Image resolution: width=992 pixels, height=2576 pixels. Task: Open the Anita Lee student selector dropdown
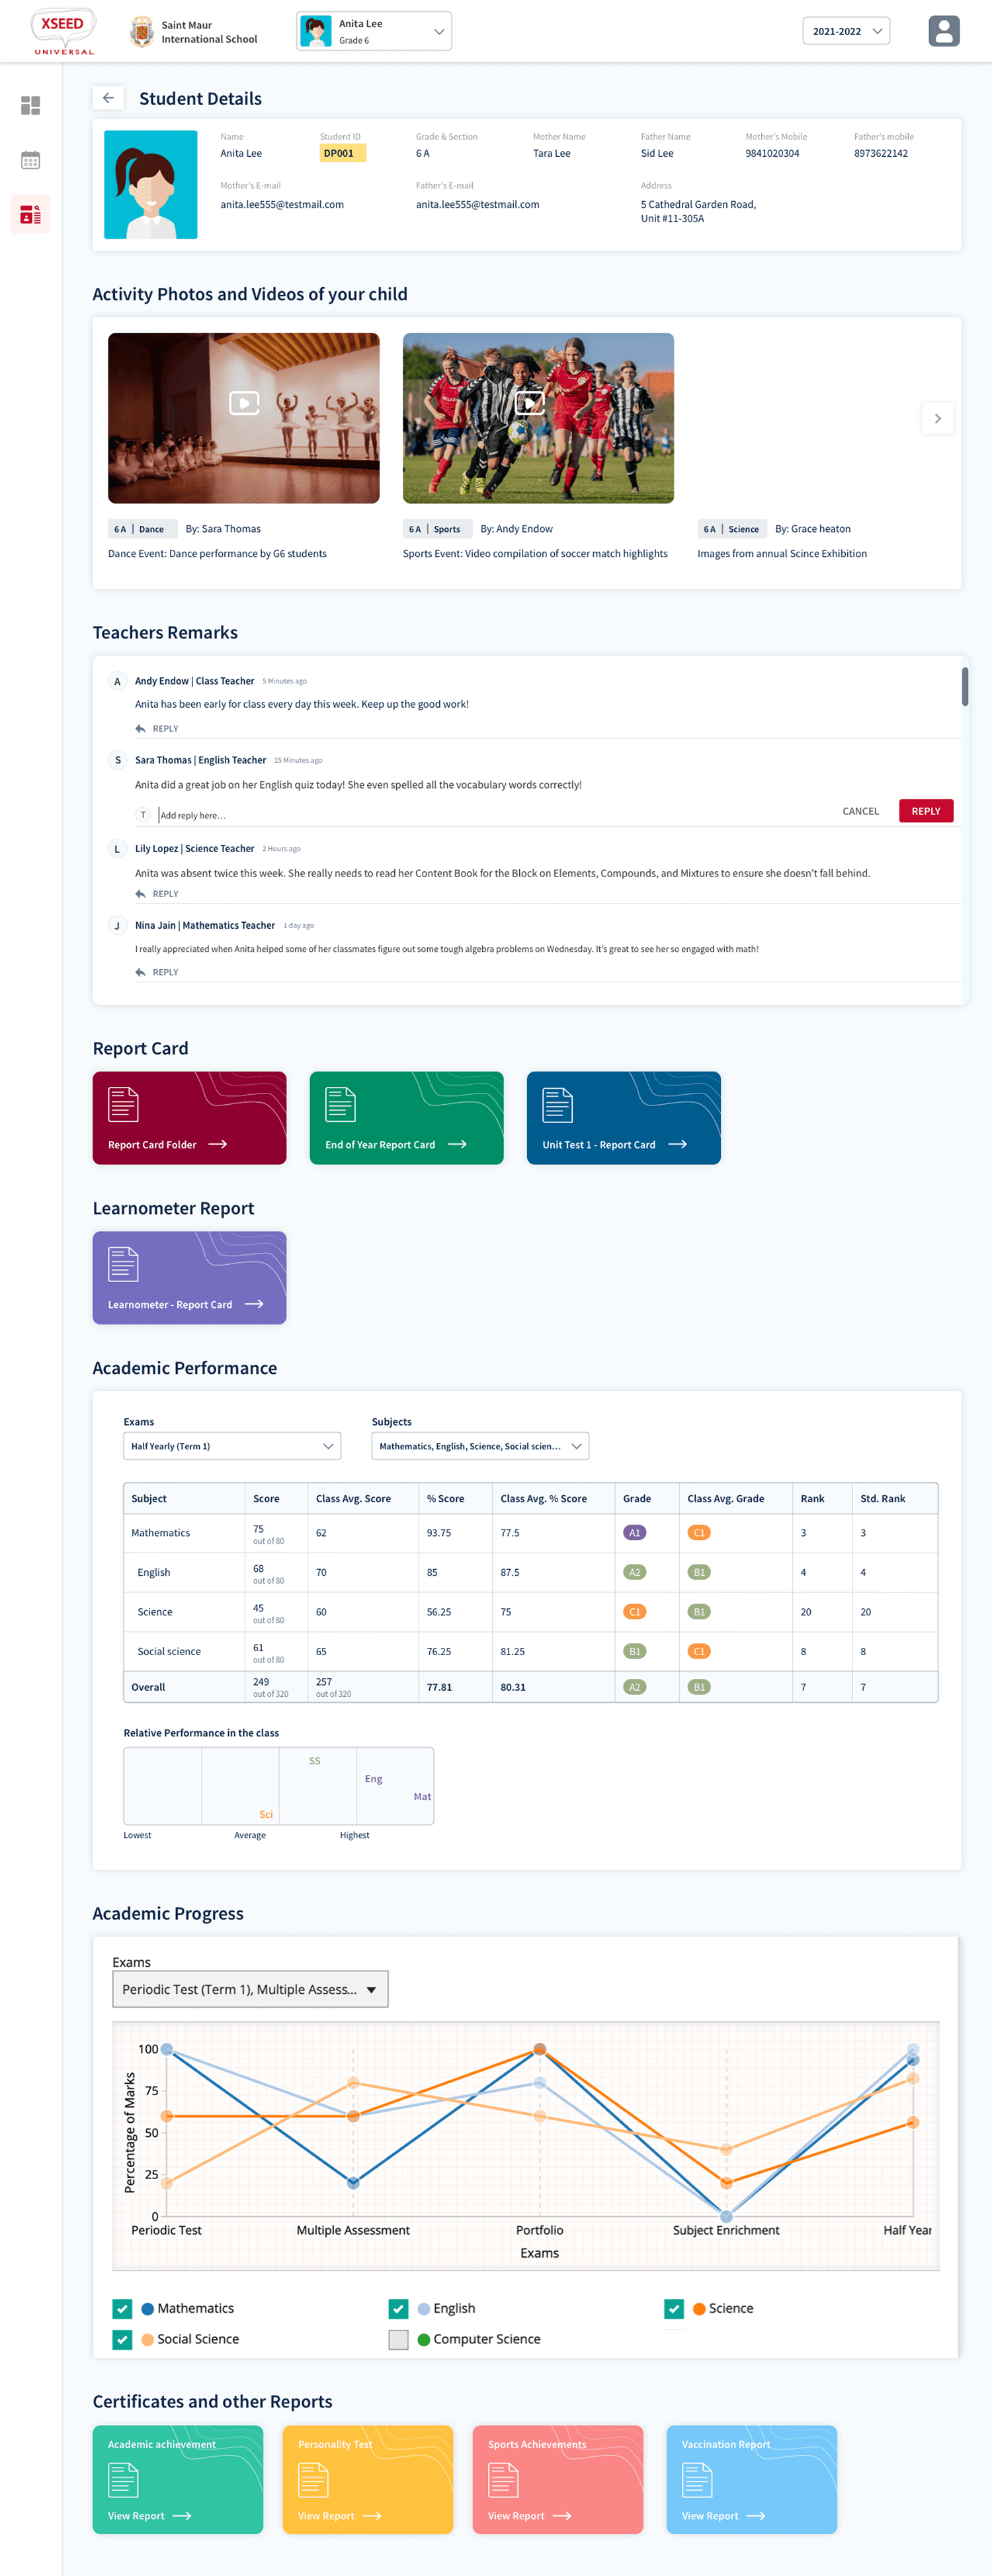click(x=374, y=31)
